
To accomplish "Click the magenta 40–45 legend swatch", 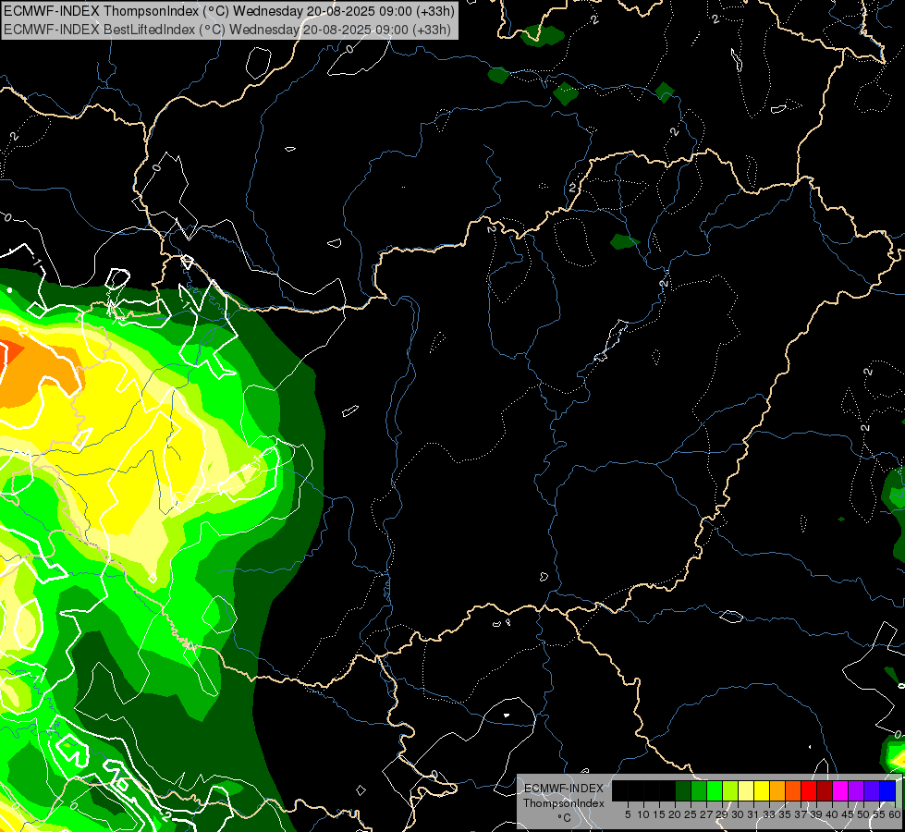I will (x=840, y=791).
